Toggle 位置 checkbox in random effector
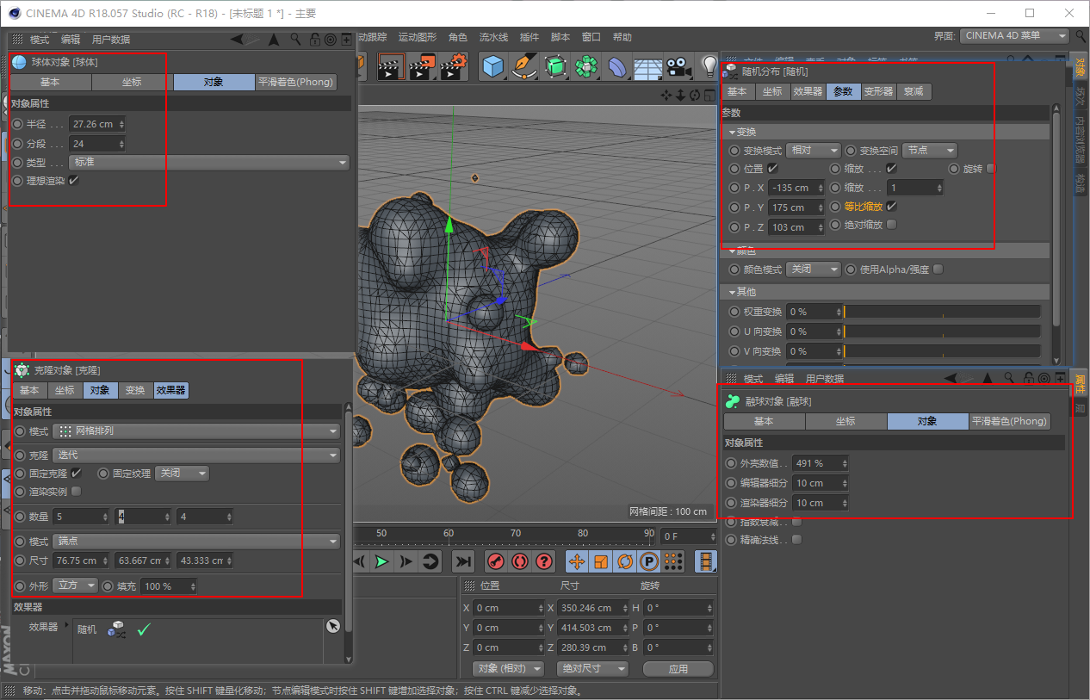 pos(773,169)
